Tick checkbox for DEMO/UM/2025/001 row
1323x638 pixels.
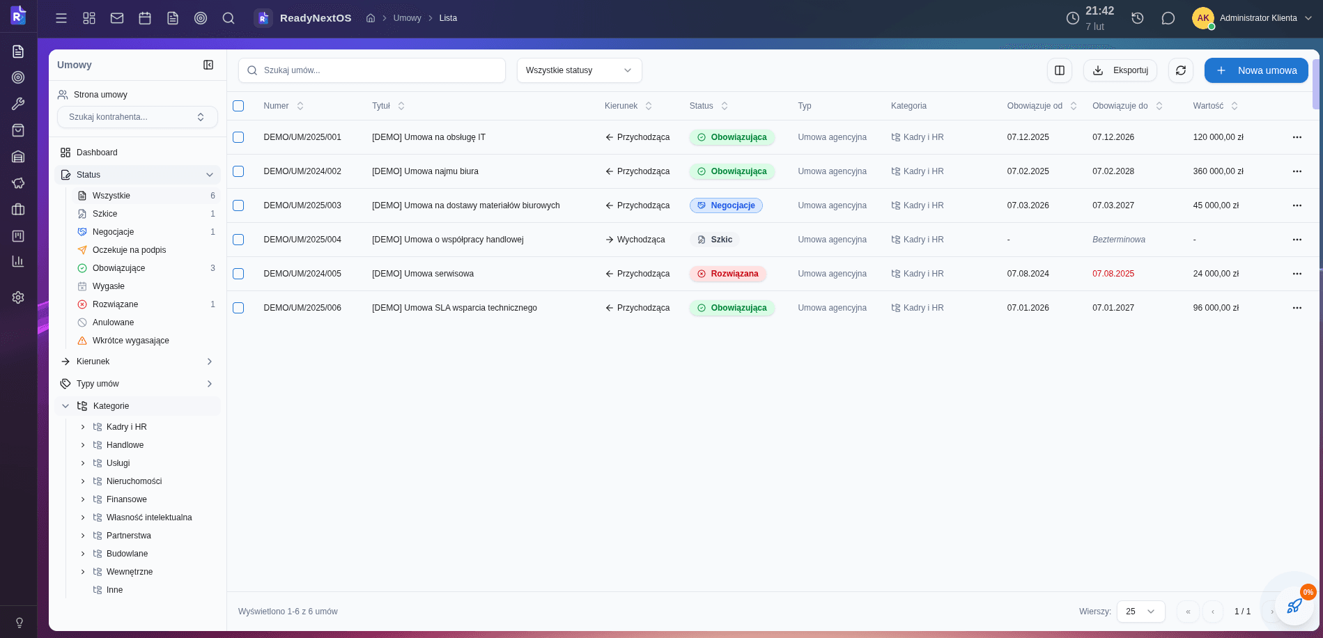pos(238,137)
